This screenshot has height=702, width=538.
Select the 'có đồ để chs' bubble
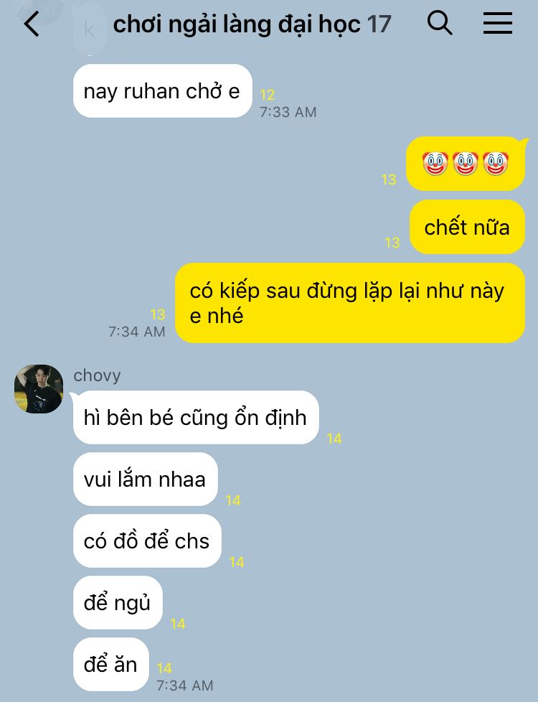pyautogui.click(x=147, y=540)
